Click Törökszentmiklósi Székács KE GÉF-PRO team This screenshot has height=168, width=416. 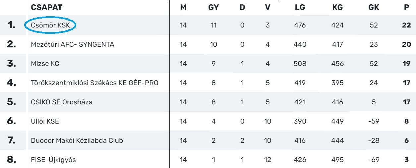(94, 83)
